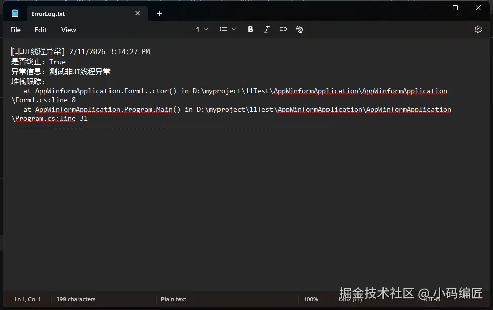Apply italic formatting
The height and width of the screenshot is (310, 493).
click(266, 29)
